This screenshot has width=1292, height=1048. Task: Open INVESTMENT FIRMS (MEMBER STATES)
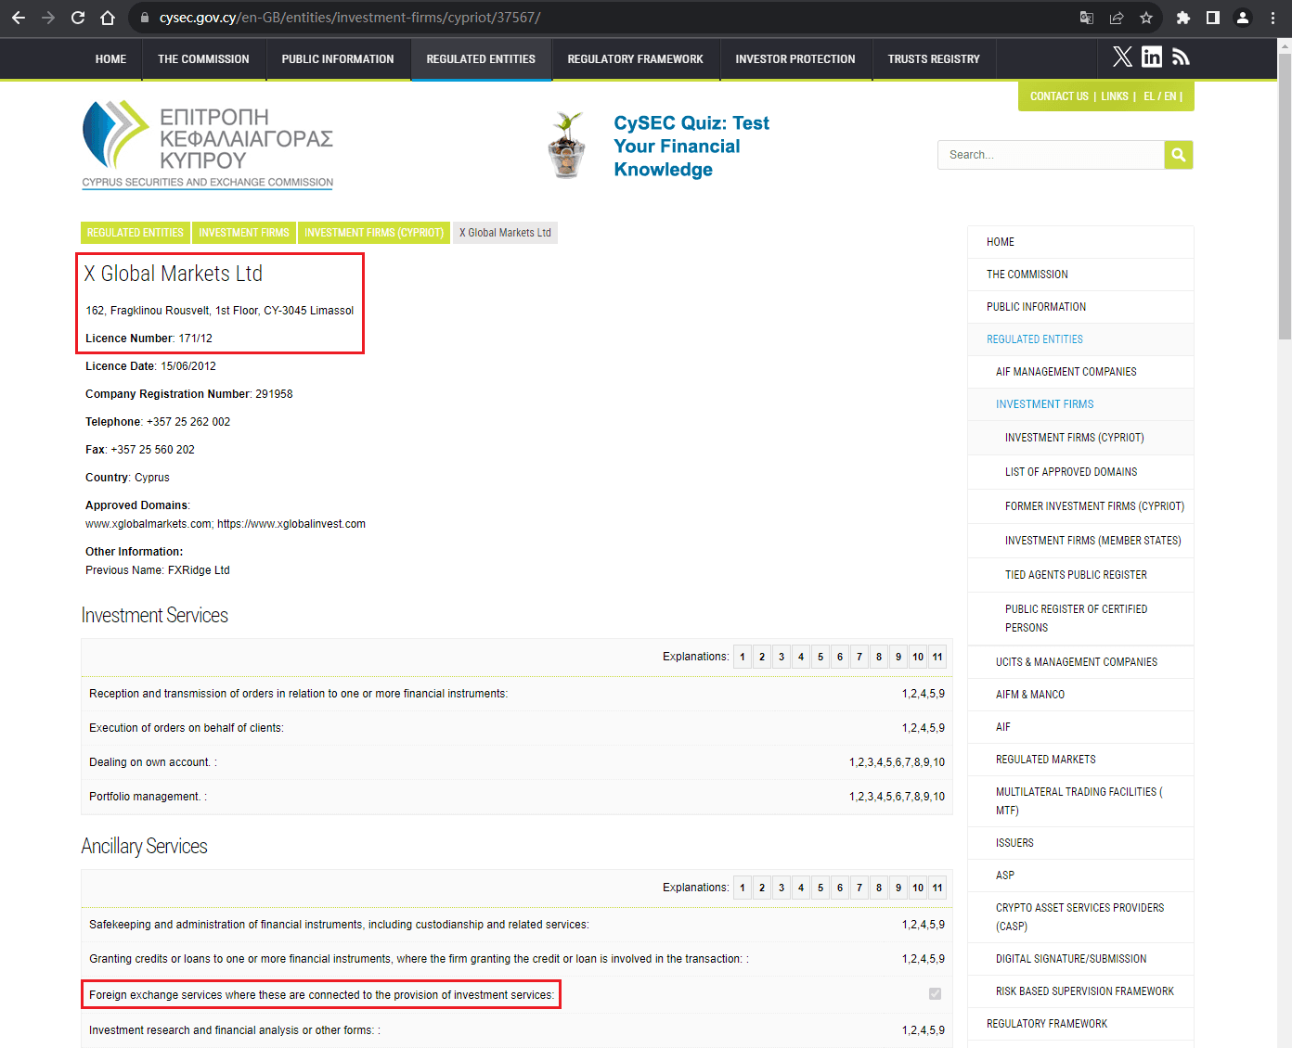(1080, 541)
